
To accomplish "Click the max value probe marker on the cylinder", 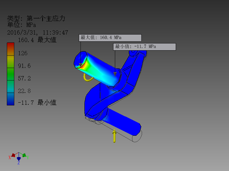I will coord(81,65).
